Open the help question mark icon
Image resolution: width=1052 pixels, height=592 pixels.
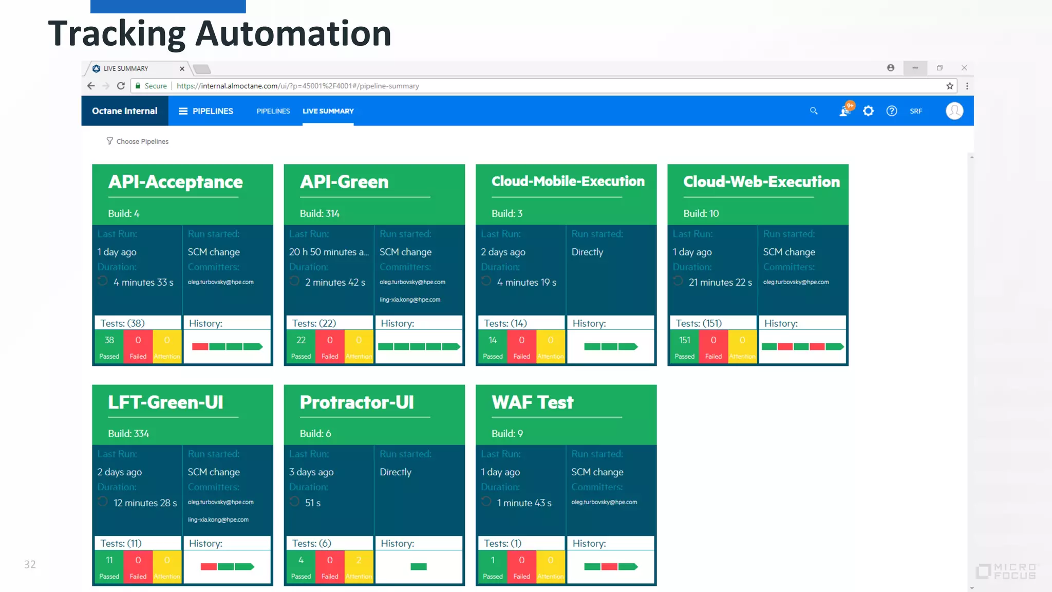892,111
